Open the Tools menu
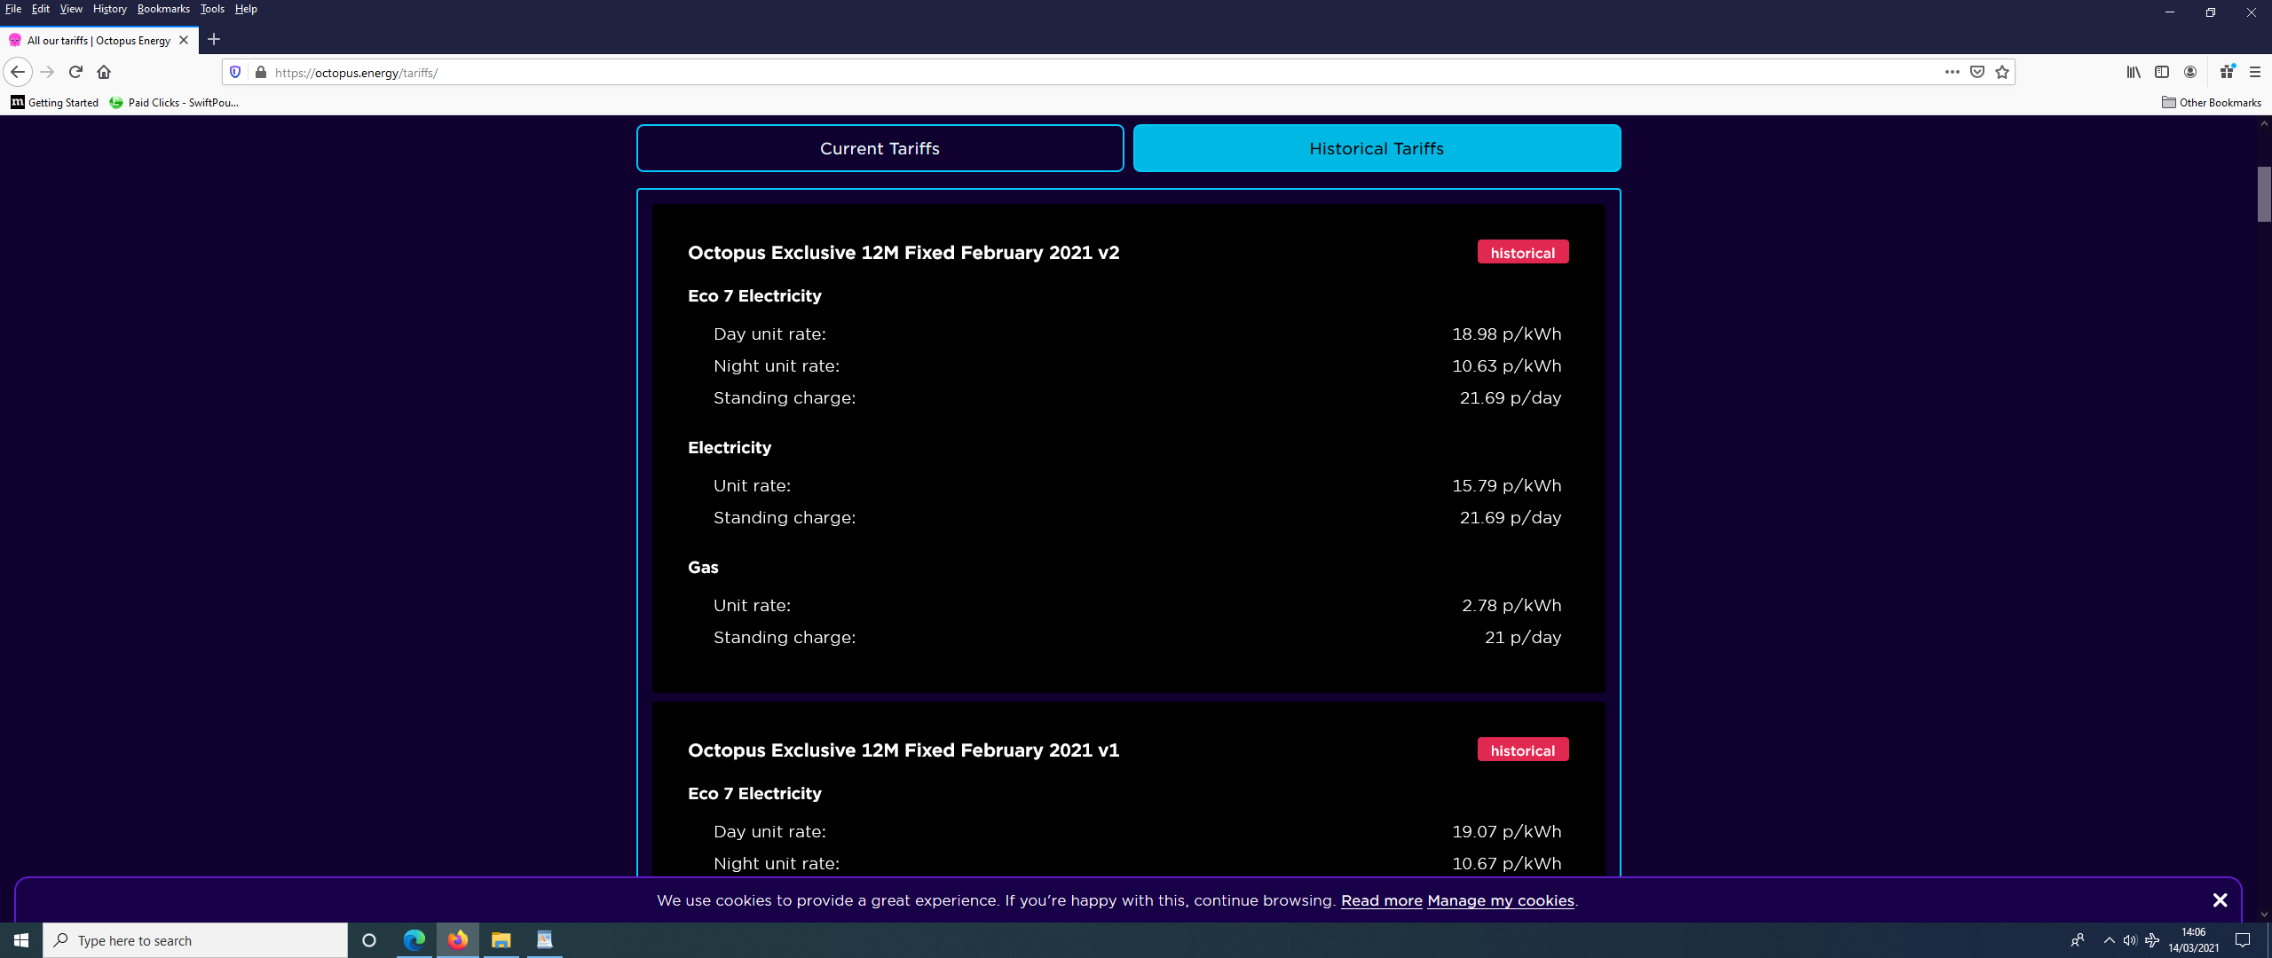 click(213, 9)
